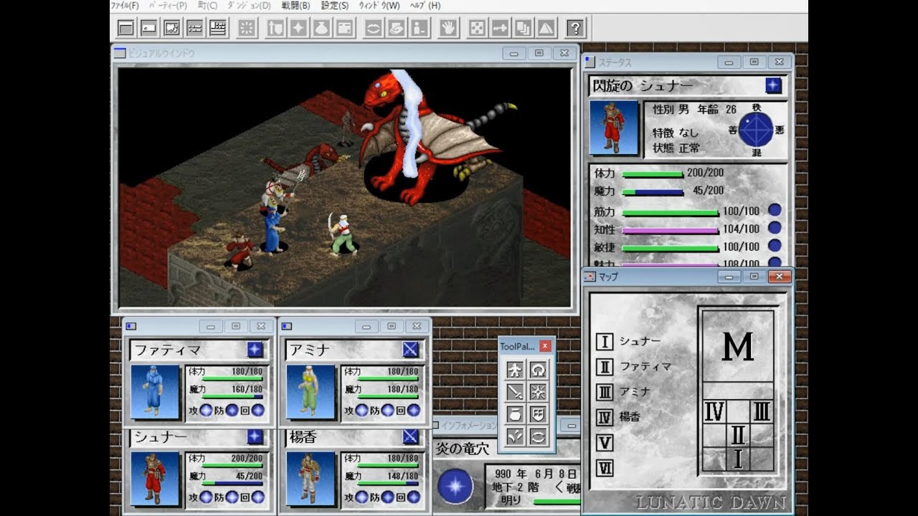Click the small card window toolbar icon

tap(149, 29)
